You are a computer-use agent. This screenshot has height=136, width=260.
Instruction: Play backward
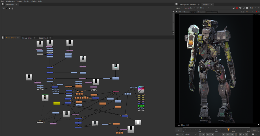(x=212, y=134)
